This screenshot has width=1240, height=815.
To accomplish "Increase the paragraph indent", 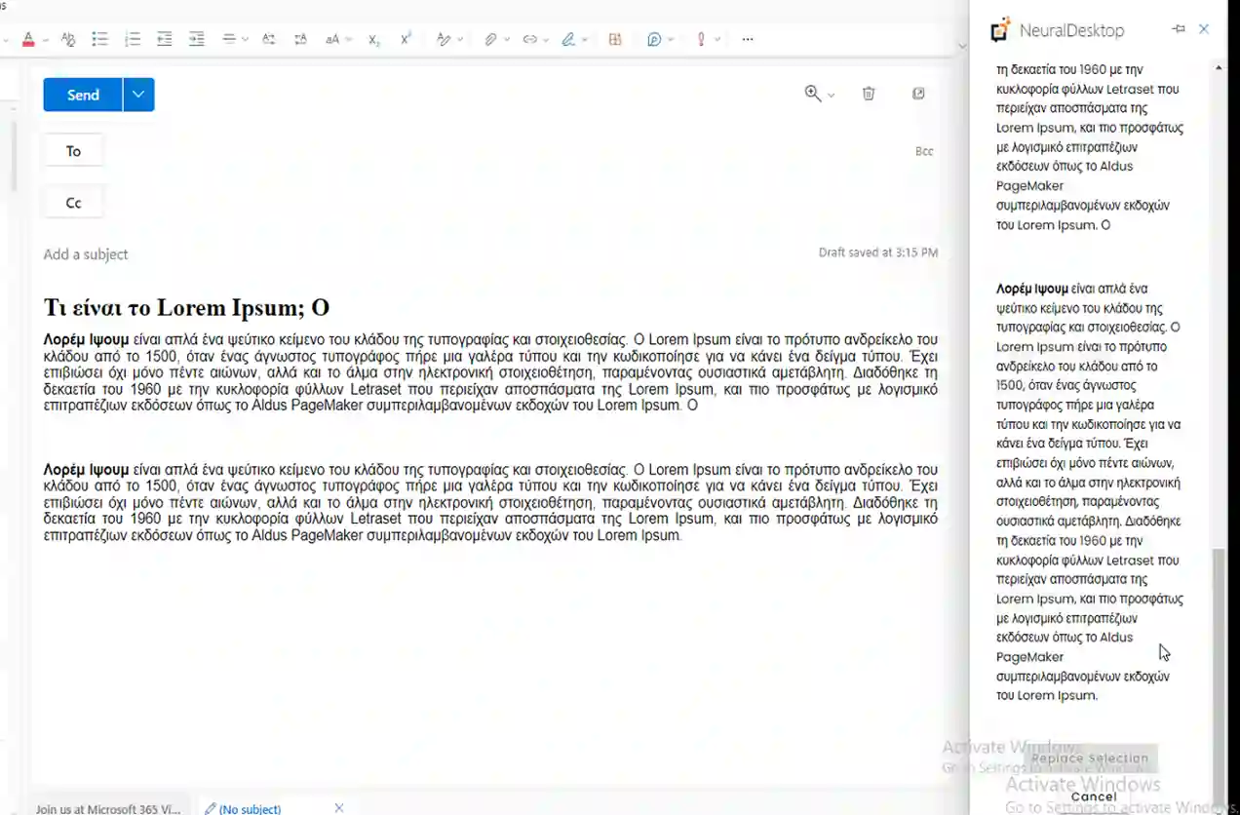I will coord(197,40).
